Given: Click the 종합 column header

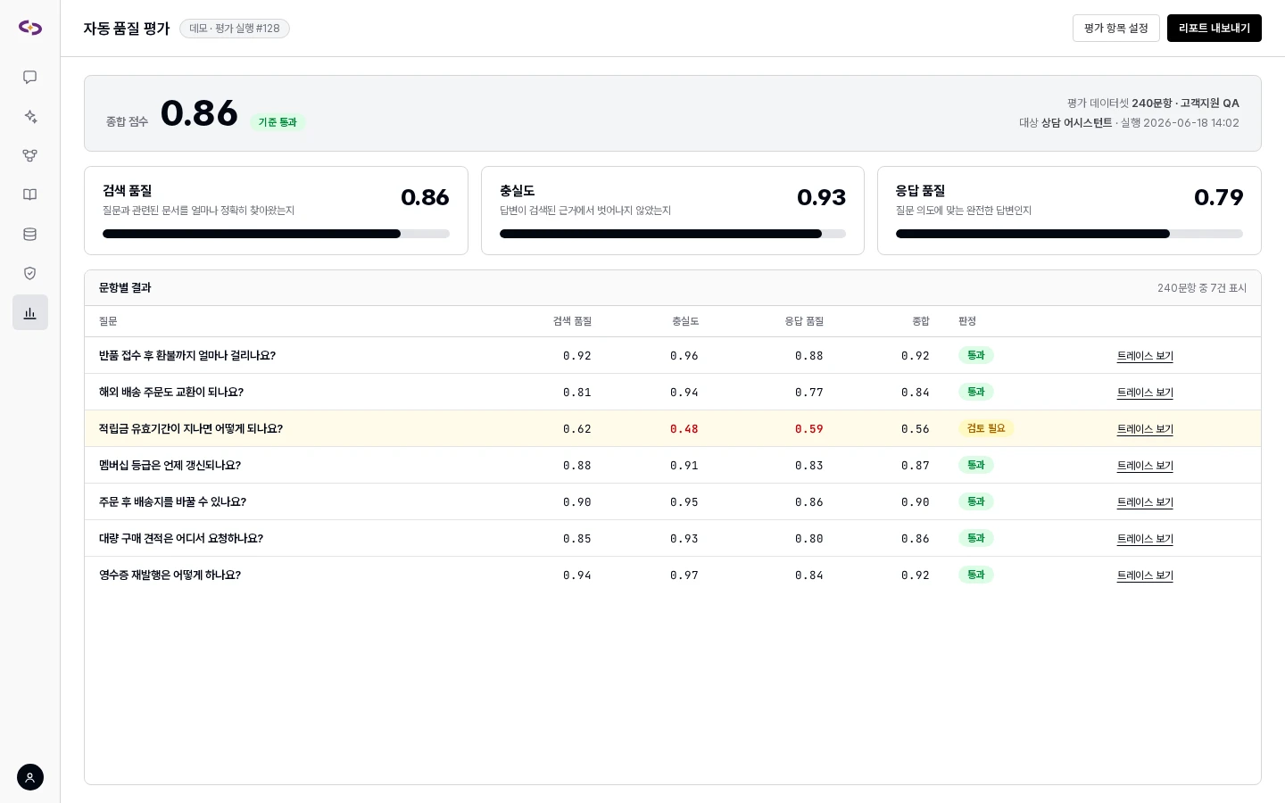Looking at the screenshot, I should 921,321.
